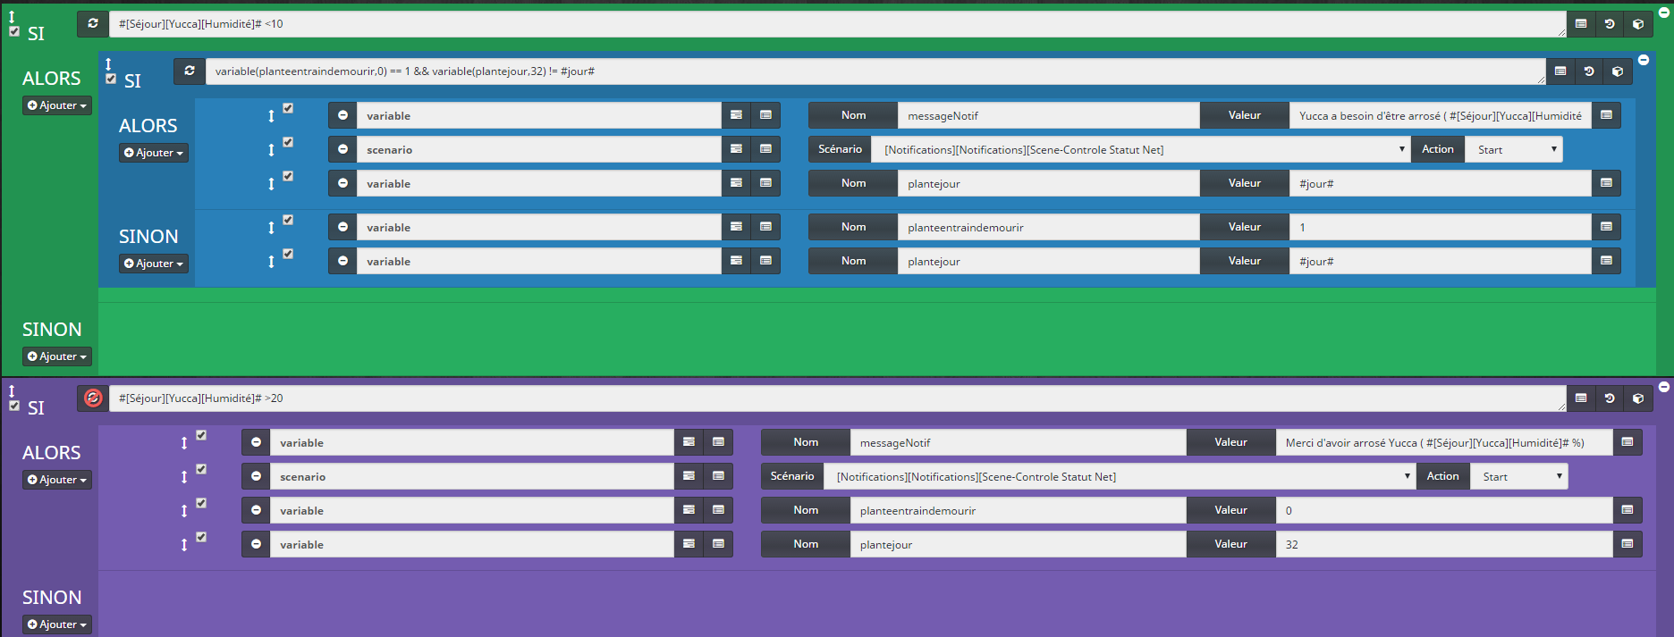Uncheck the checkbox of the humidity <10 SI block
Viewport: 1674px width, 637px height.
coord(14,31)
